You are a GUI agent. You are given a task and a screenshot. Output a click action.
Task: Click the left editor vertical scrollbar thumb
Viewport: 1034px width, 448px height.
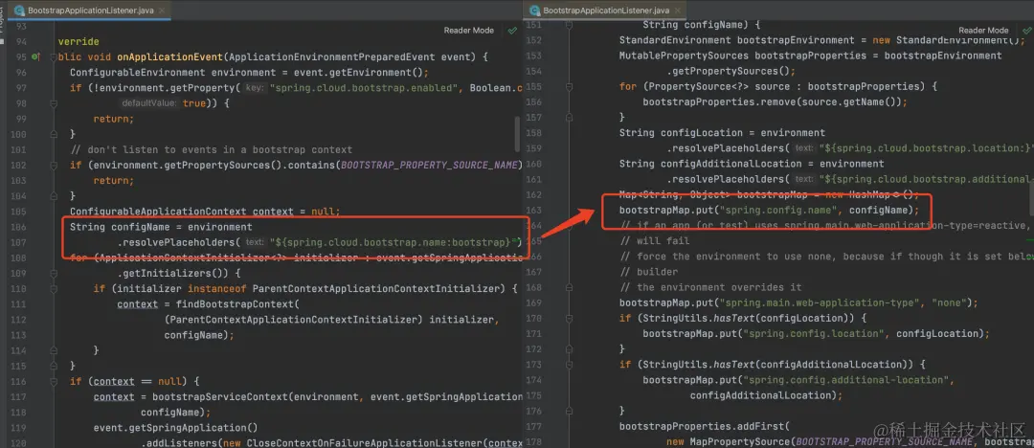[517, 135]
